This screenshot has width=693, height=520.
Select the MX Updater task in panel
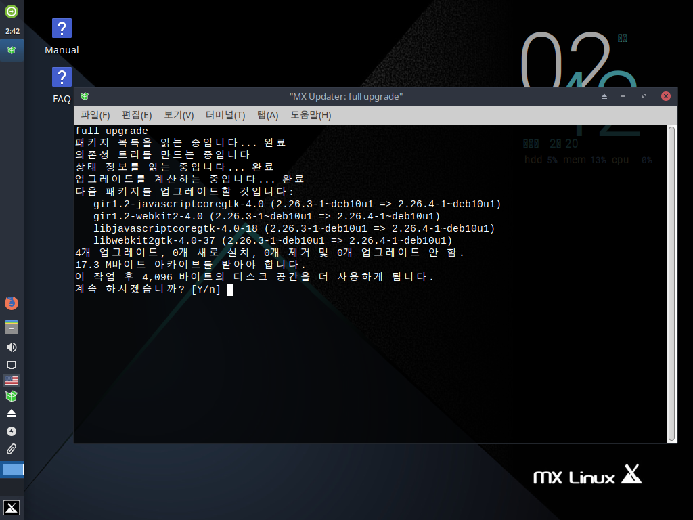click(12, 50)
